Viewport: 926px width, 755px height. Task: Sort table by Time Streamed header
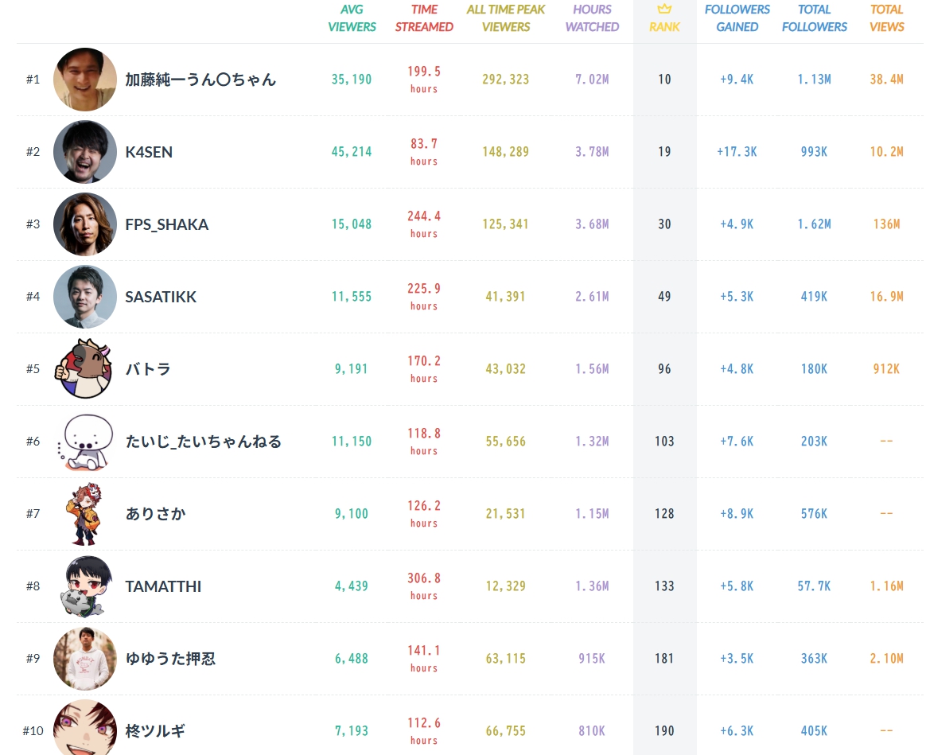point(424,18)
